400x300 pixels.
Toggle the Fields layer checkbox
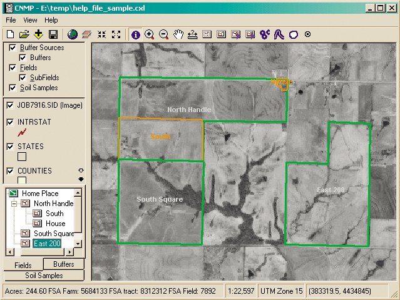(13, 68)
